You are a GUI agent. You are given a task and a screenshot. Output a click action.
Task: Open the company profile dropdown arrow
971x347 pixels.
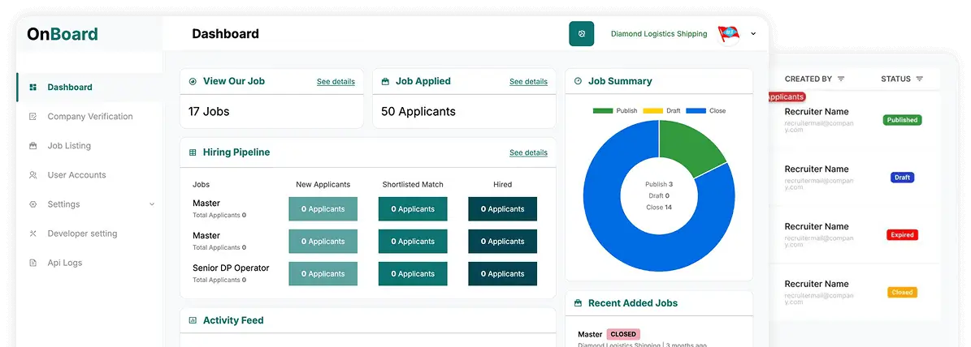pos(753,34)
